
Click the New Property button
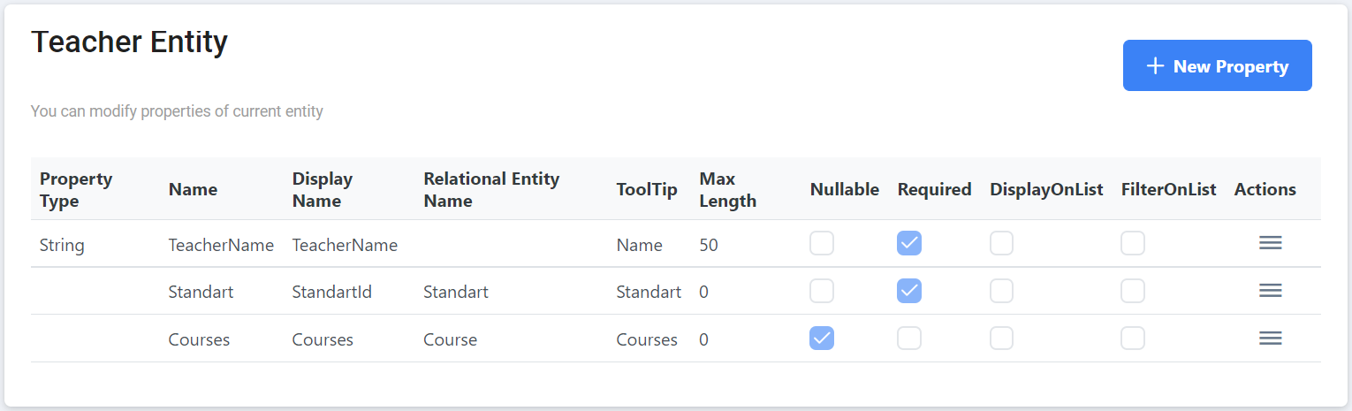(x=1217, y=65)
